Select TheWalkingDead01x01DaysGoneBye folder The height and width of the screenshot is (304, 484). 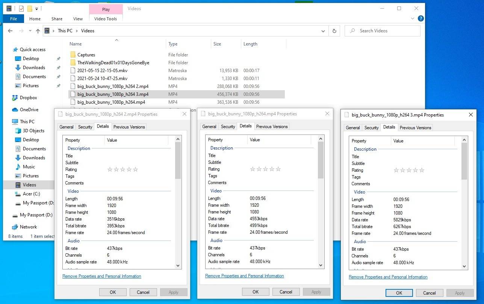[x=113, y=63]
